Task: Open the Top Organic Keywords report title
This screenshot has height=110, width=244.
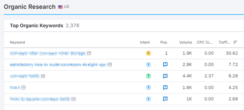Action: [x=36, y=26]
